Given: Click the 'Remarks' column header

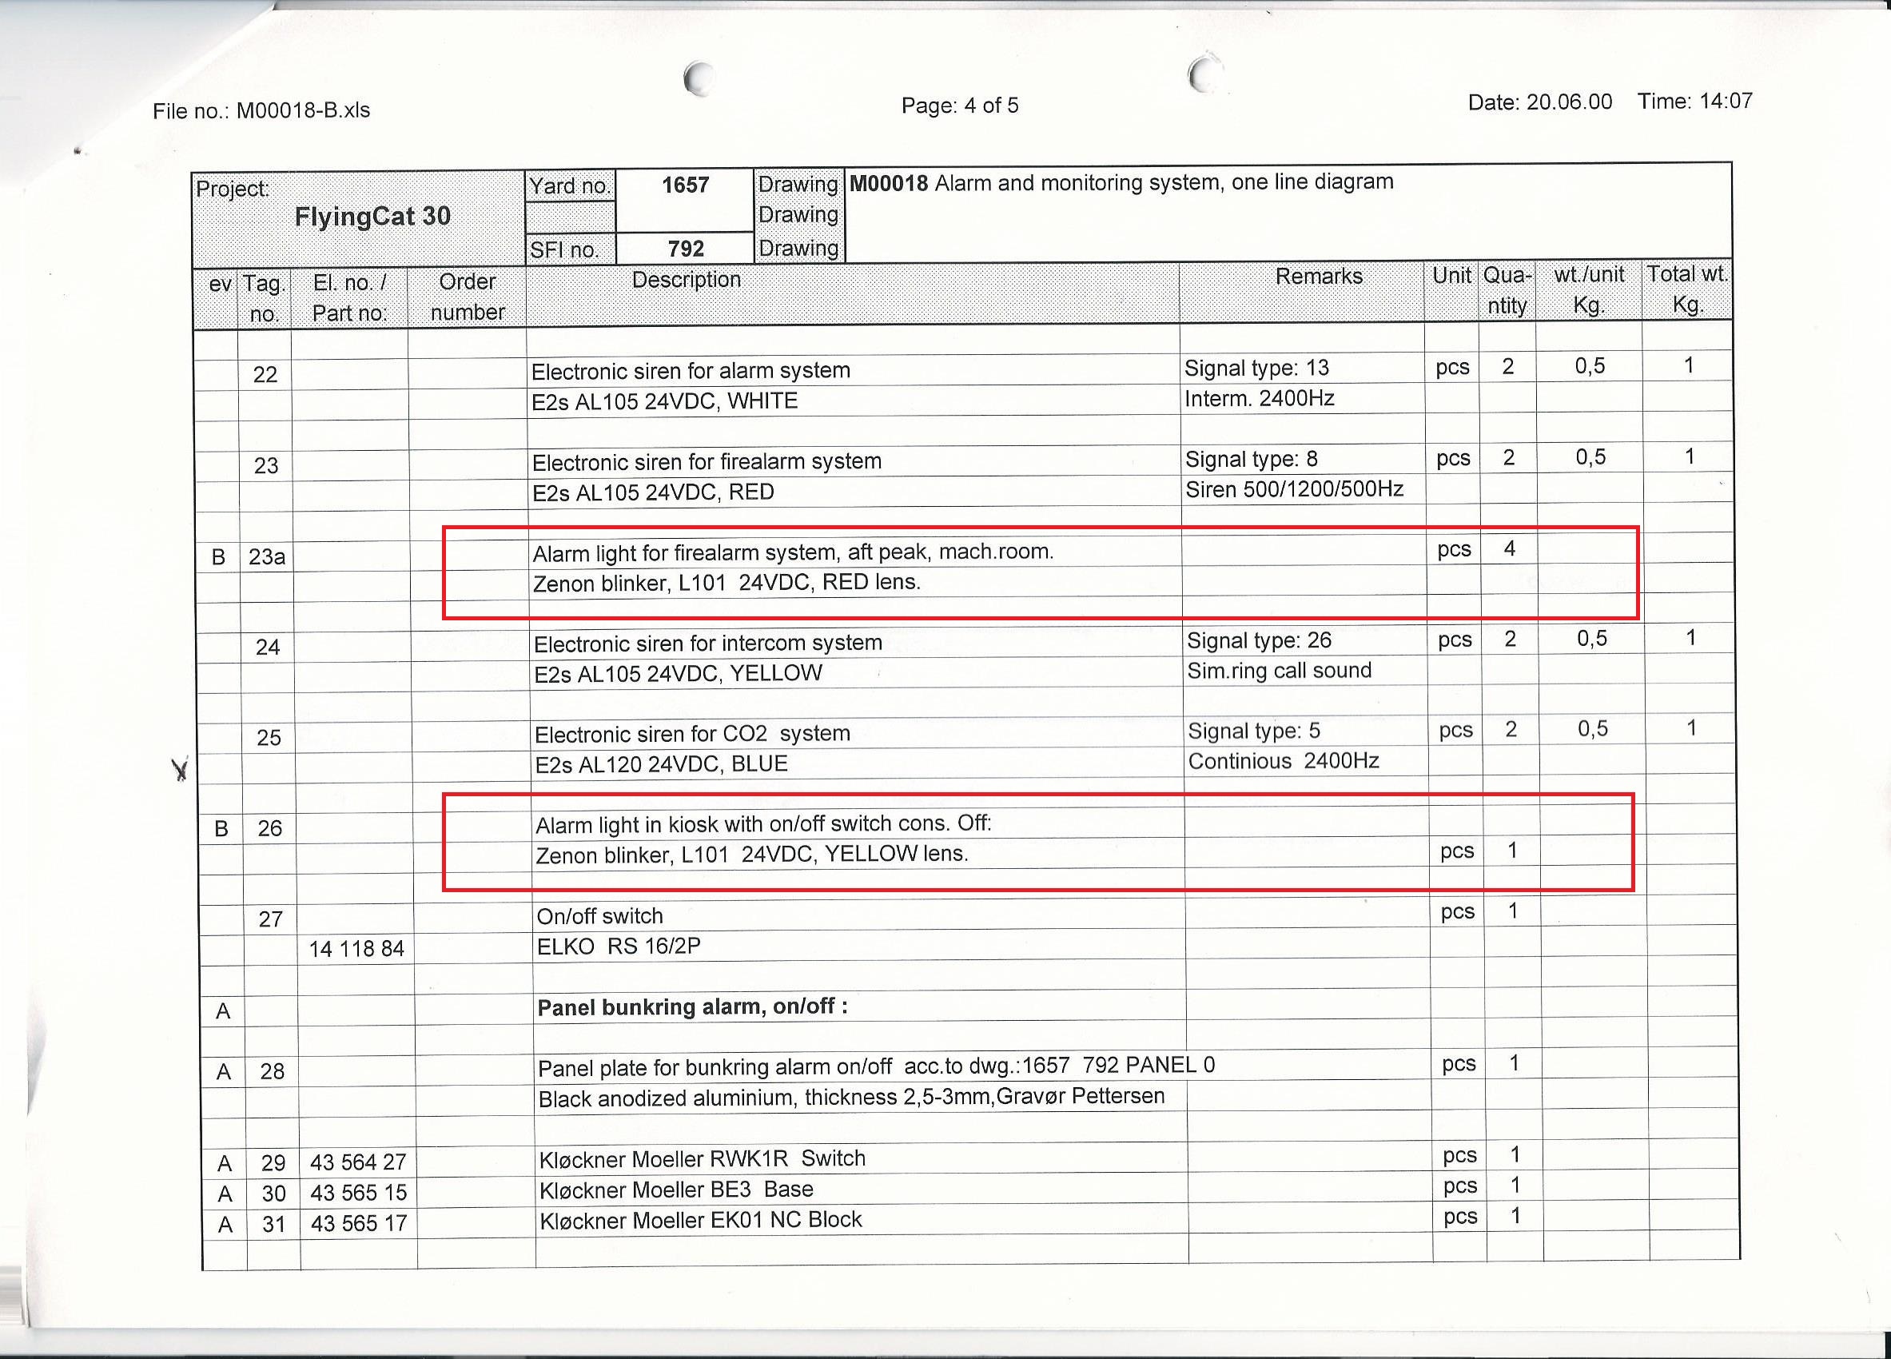Looking at the screenshot, I should (x=1319, y=276).
